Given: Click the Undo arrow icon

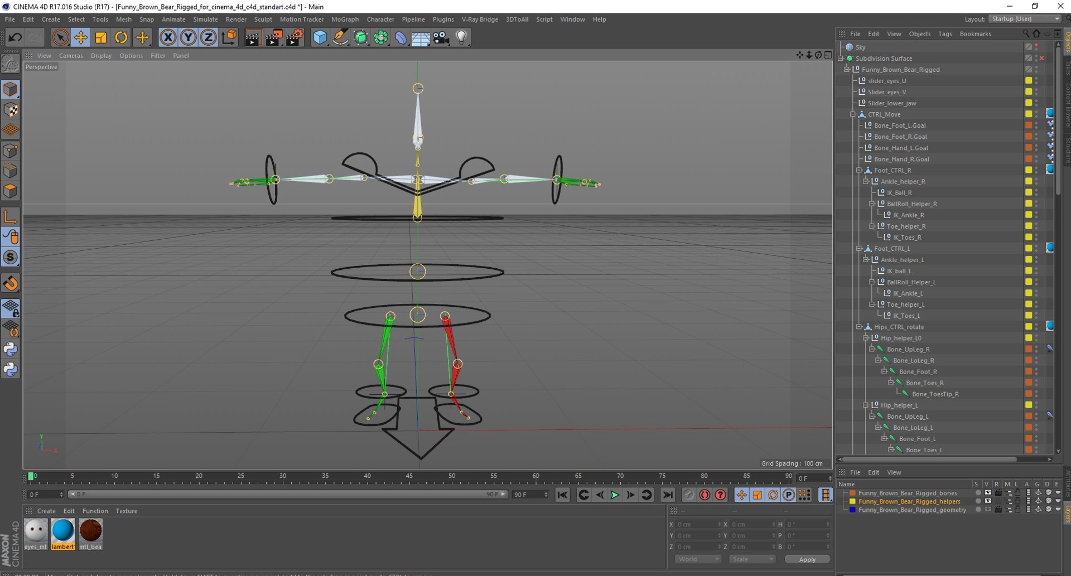Looking at the screenshot, I should tap(15, 37).
